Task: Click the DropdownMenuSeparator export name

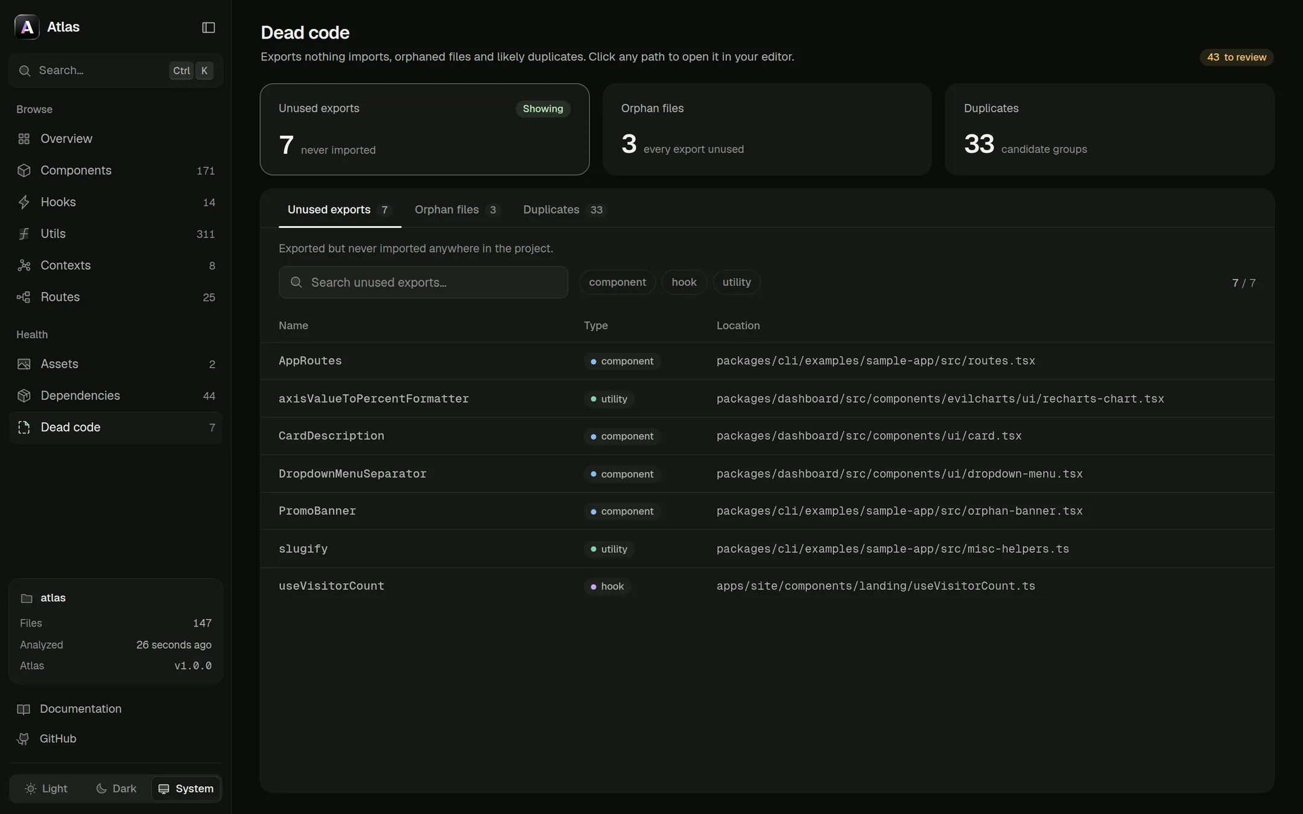Action: click(352, 474)
